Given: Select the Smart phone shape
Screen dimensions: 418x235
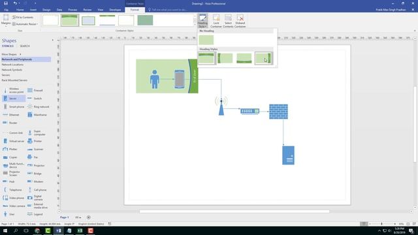Looking at the screenshot, I should point(14,106).
